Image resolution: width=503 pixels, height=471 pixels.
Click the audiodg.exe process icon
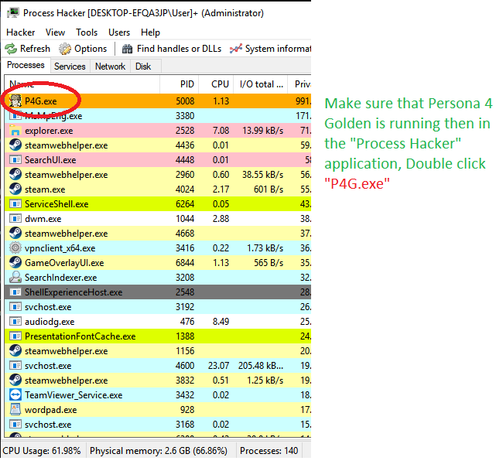[15, 321]
